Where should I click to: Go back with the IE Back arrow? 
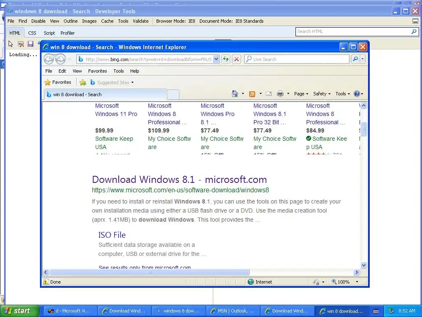click(49, 59)
